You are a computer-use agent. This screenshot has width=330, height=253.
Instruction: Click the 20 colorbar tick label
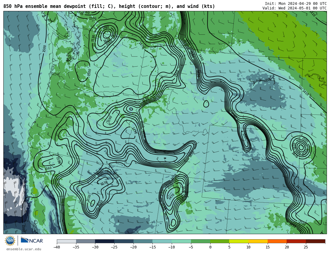pyautogui.click(x=287, y=247)
